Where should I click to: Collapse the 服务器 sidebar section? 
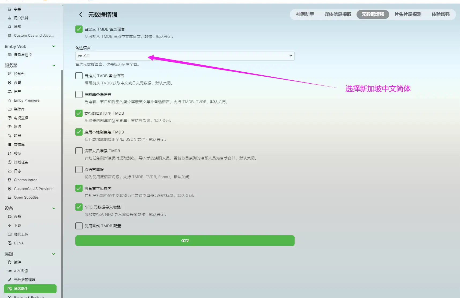tap(54, 65)
